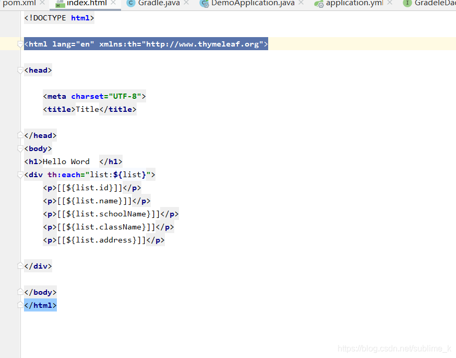Click the opening head tag text
Image resolution: width=456 pixels, height=358 pixels.
(x=38, y=70)
